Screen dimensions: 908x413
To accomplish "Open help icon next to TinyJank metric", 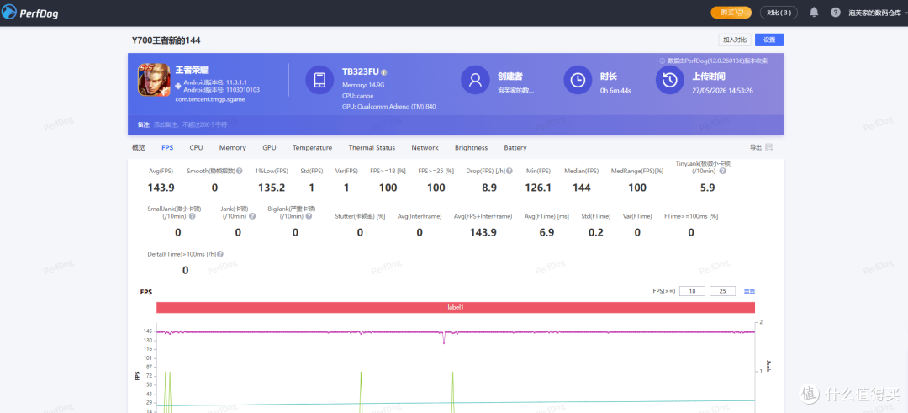I will (722, 172).
